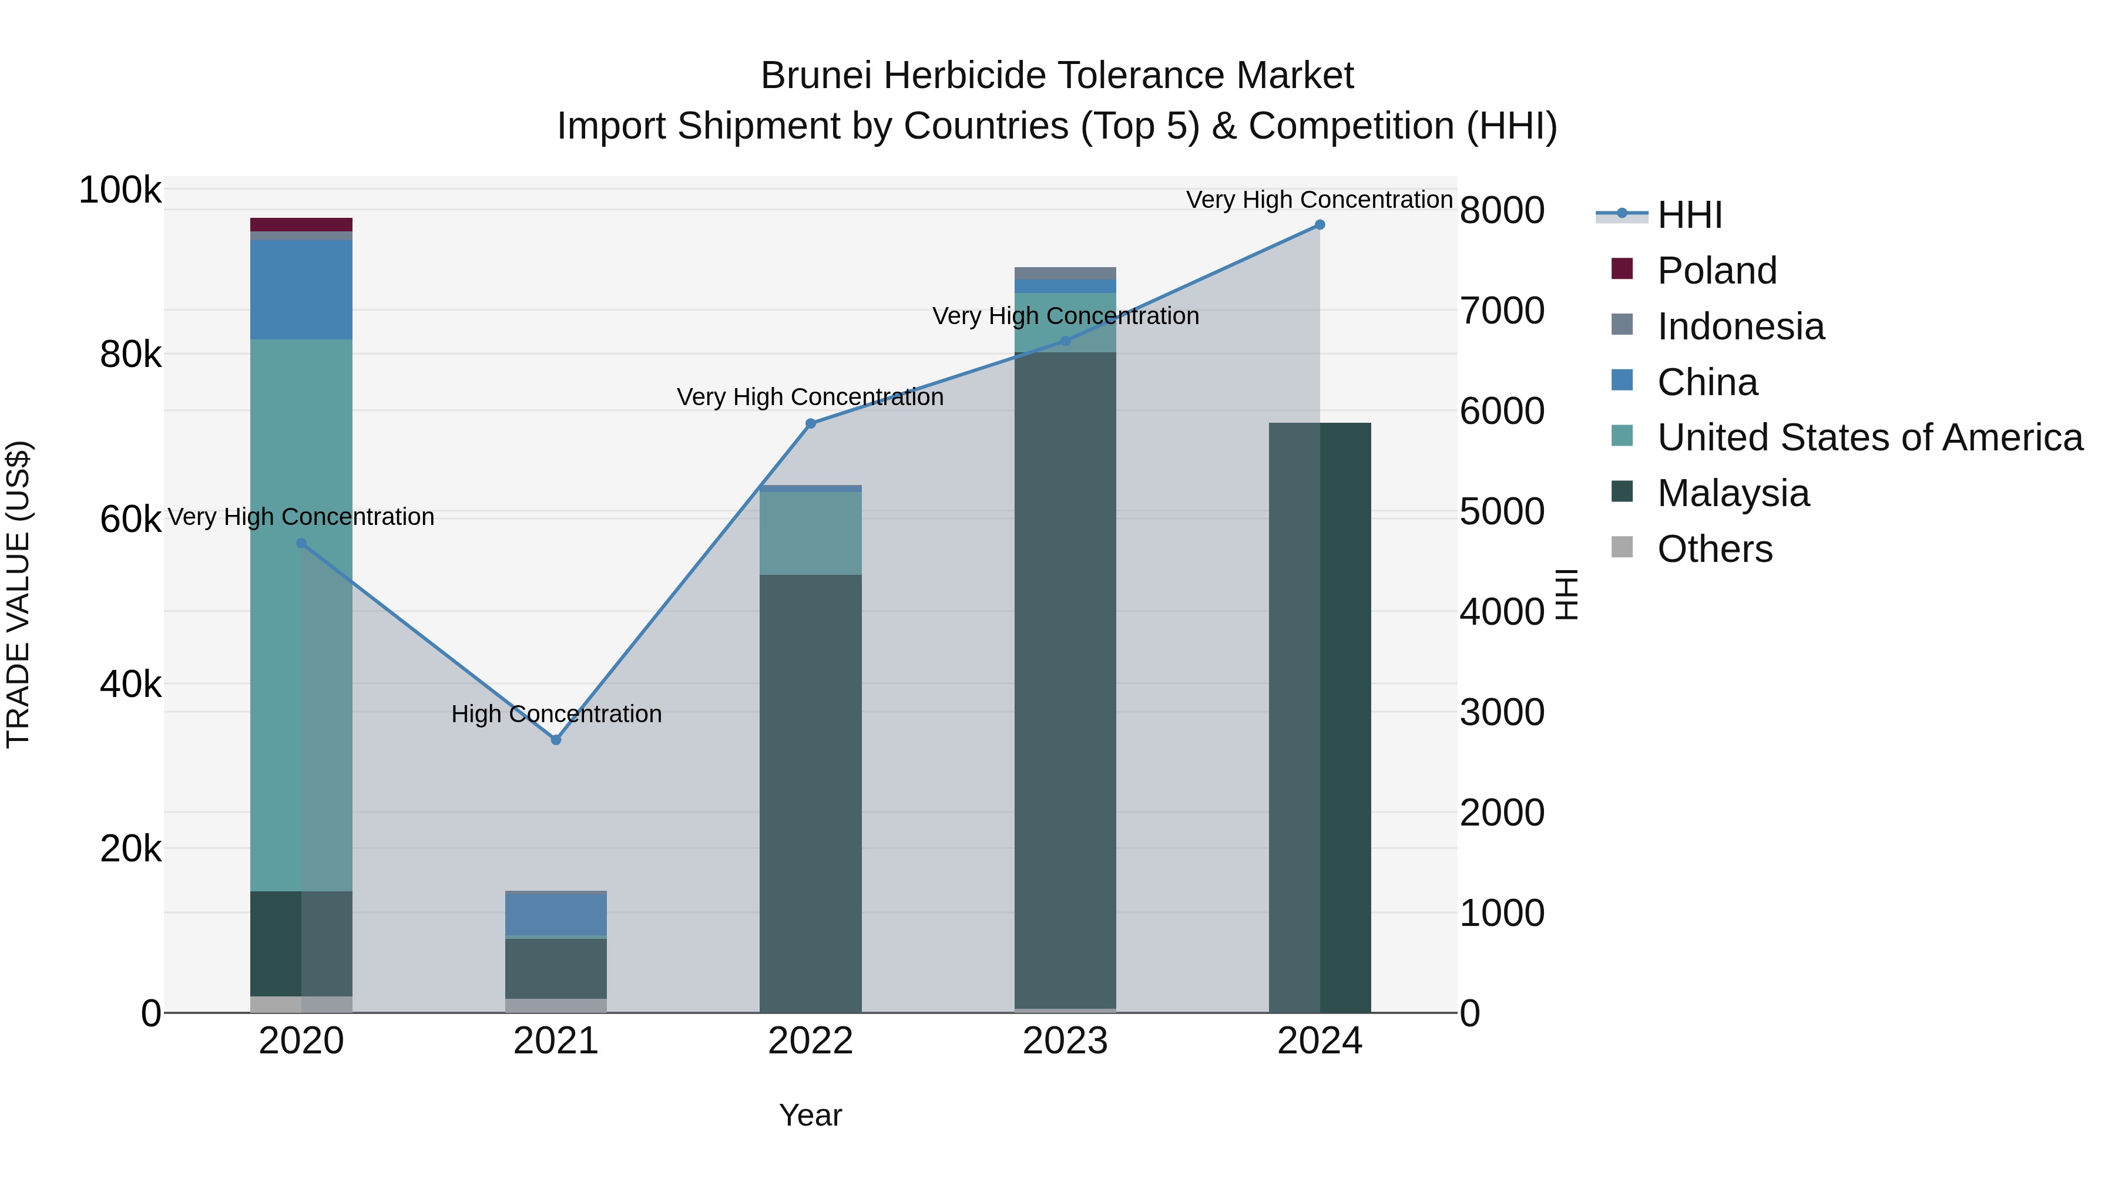Click the Malaysia bar for 2024

point(1320,718)
